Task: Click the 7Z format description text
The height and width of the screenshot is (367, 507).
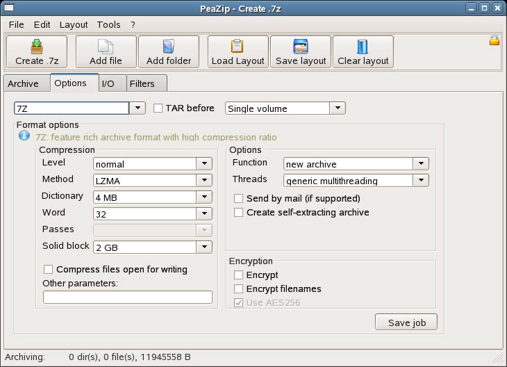Action: [x=156, y=137]
